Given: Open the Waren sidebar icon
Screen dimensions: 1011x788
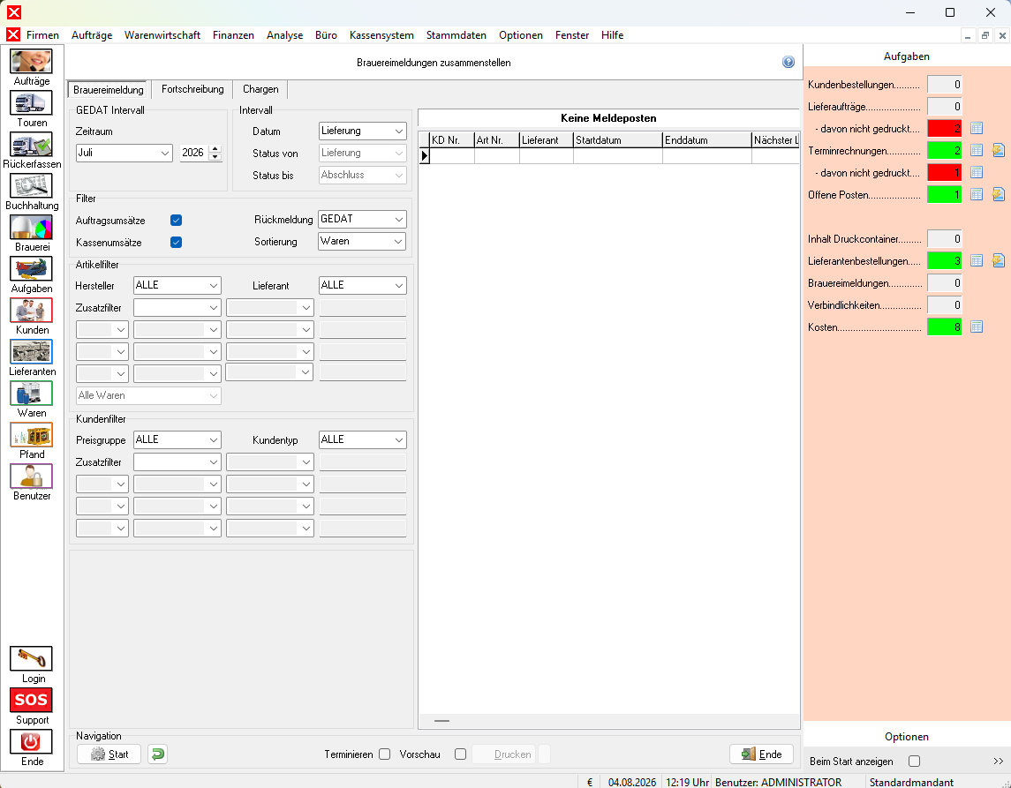Looking at the screenshot, I should click(x=31, y=393).
